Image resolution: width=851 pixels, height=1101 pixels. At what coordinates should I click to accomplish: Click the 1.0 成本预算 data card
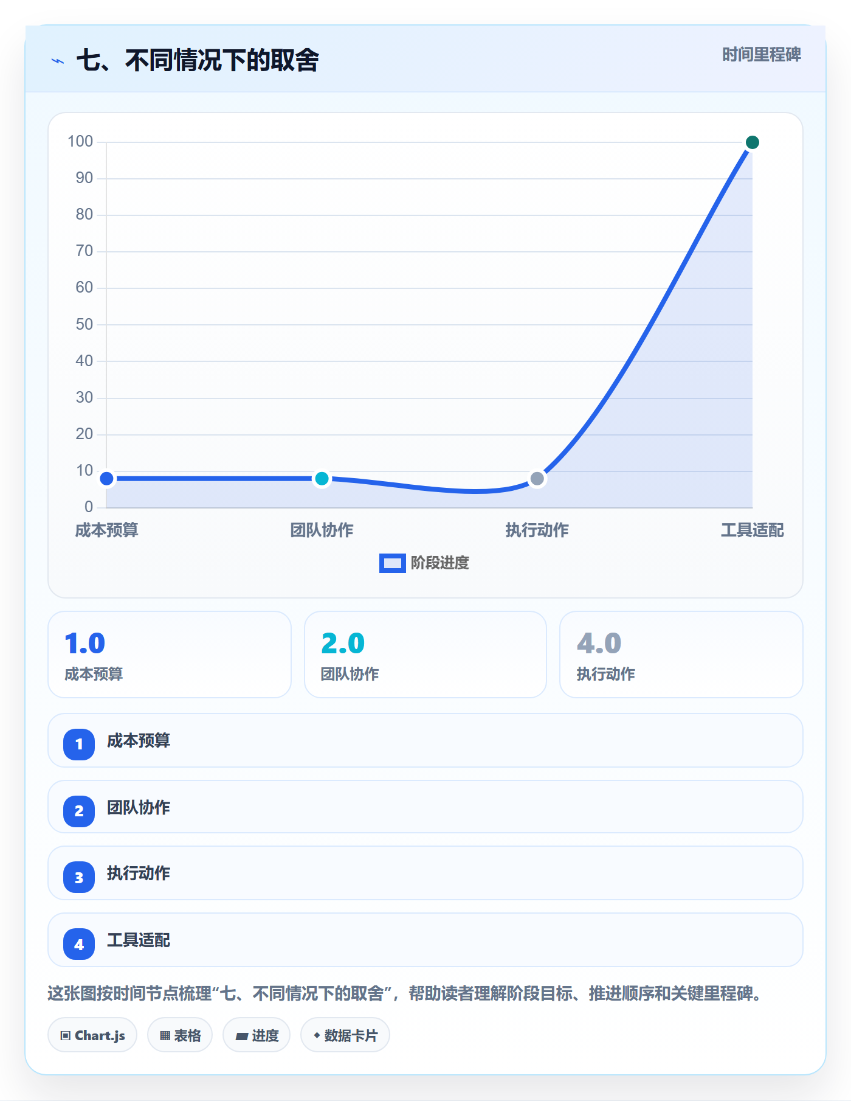170,655
